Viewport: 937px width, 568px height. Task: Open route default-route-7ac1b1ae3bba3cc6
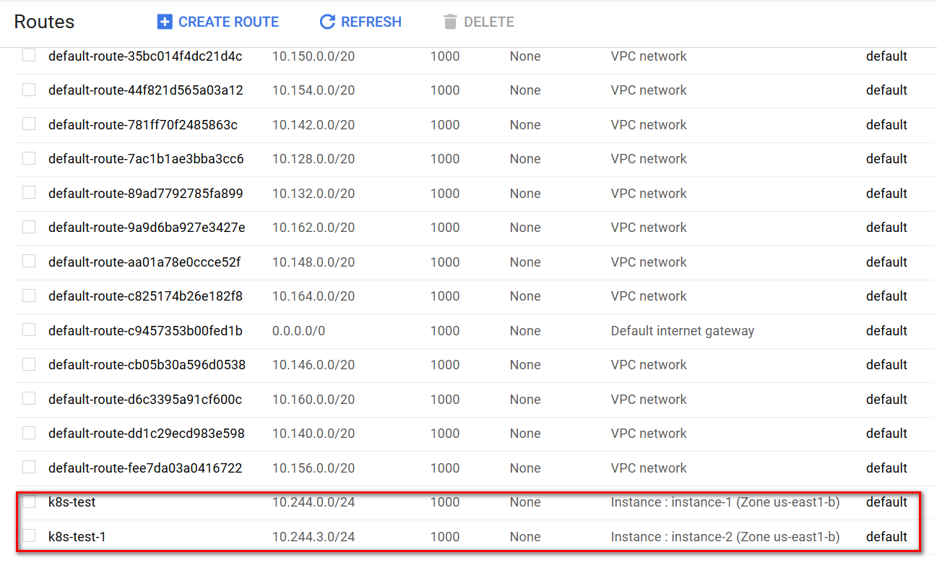(x=146, y=159)
